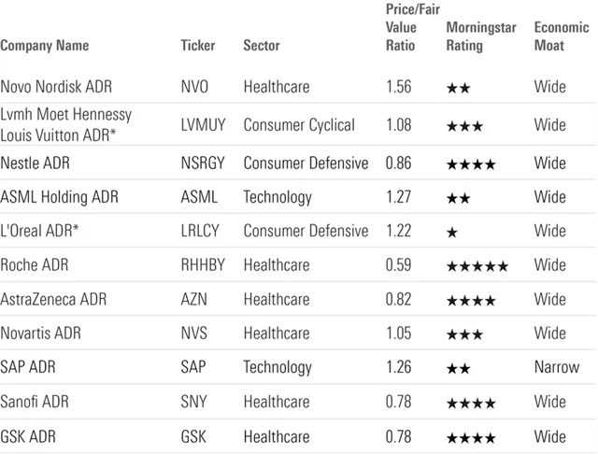
Task: Select the Sector column header
Action: 261,45
